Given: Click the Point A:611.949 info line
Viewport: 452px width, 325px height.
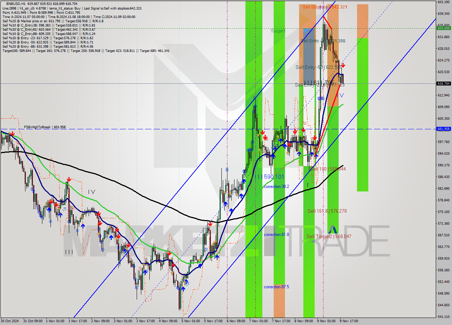Looking at the screenshot, I should point(41,12).
